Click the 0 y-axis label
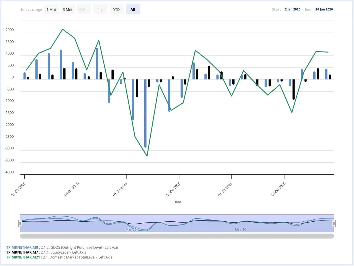This screenshot has width=354, height=266. (13, 77)
